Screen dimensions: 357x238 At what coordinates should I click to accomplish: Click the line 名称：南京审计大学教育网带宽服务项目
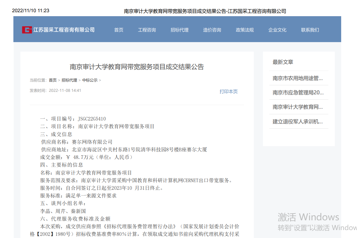(x=86, y=173)
